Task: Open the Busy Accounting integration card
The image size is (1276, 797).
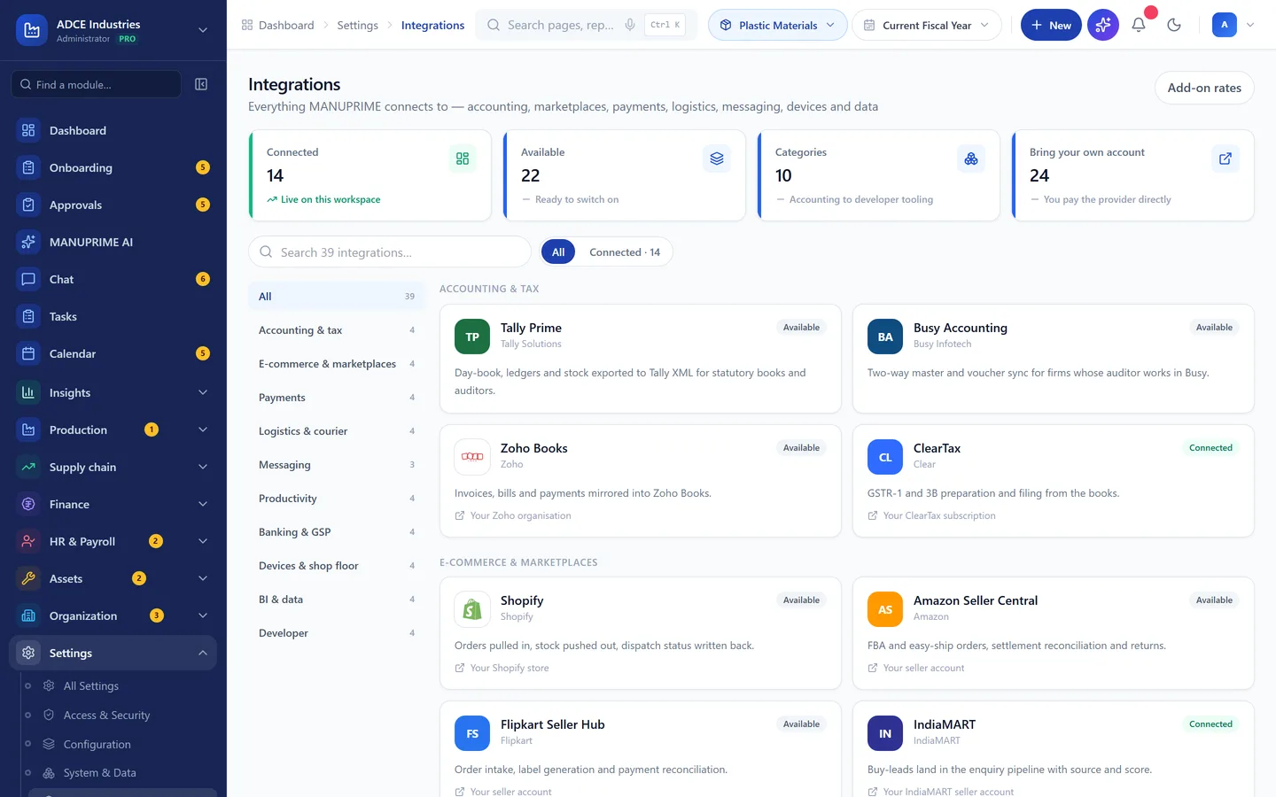Action: [1054, 359]
